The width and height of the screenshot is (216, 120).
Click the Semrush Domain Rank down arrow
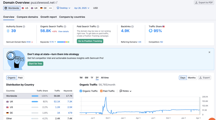(32, 42)
